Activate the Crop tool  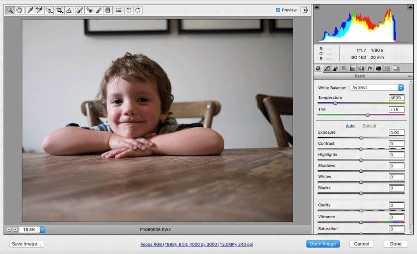59,10
